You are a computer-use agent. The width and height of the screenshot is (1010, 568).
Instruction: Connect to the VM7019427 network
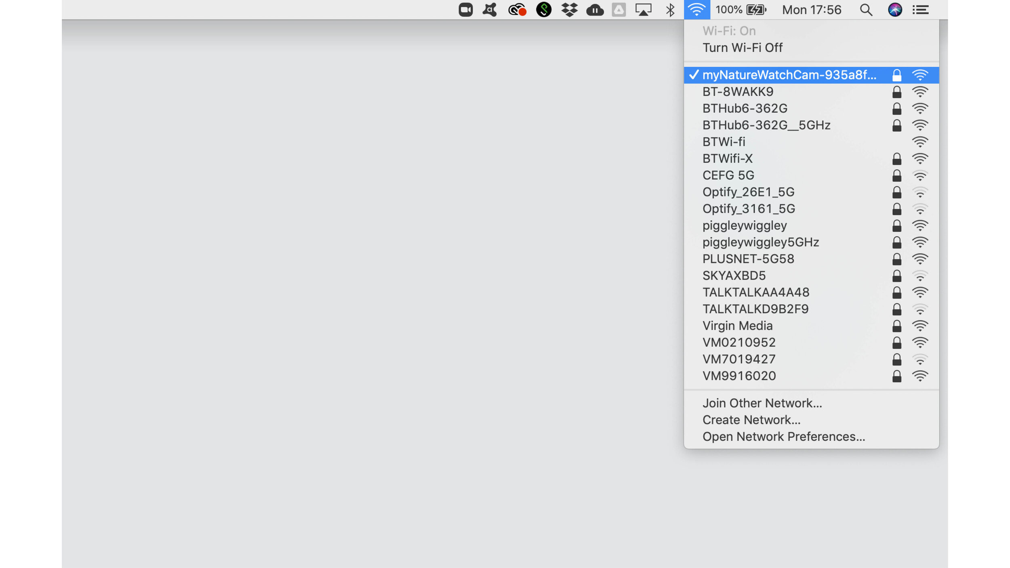point(811,359)
